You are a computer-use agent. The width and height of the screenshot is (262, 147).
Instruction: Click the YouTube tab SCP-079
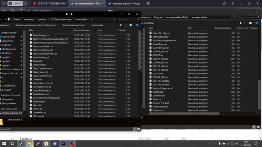pyautogui.click(x=50, y=3)
